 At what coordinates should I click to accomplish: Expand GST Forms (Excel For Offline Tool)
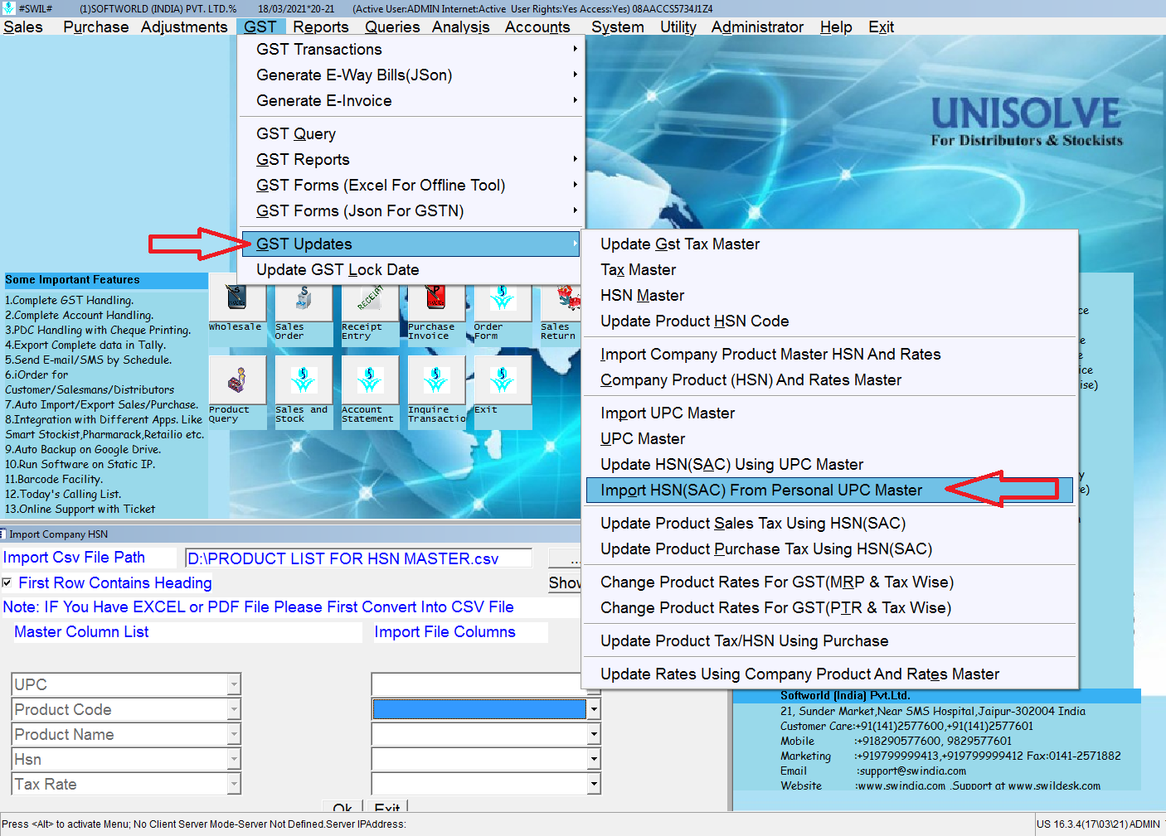point(411,185)
